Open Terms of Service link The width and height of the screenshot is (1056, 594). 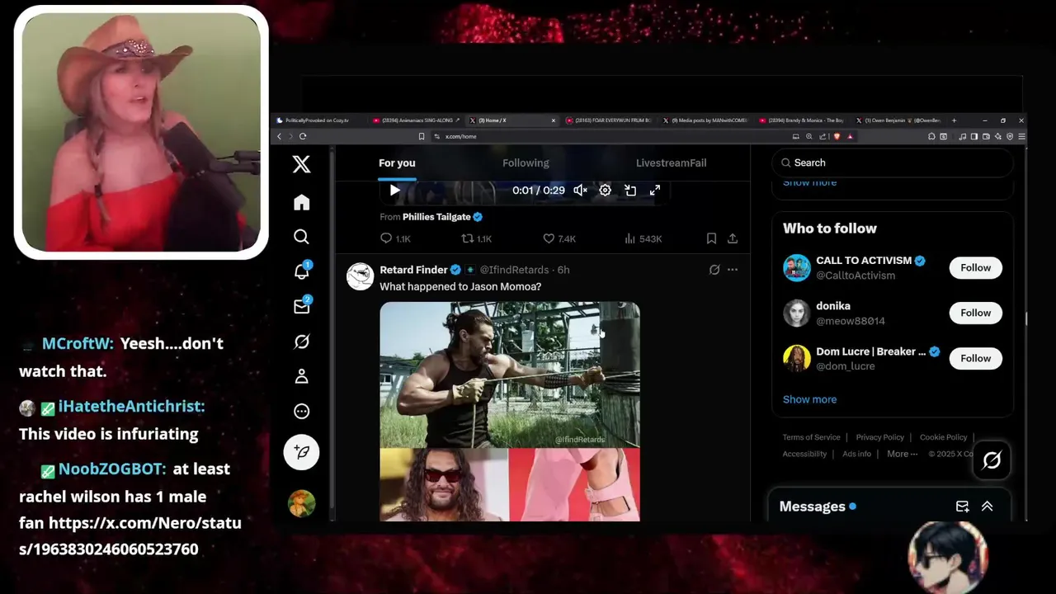(x=811, y=437)
